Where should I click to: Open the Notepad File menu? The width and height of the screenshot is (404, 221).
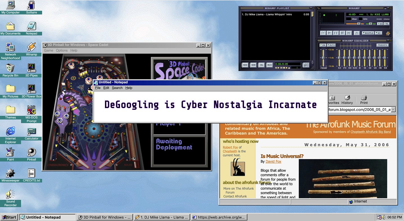pyautogui.click(x=98, y=88)
